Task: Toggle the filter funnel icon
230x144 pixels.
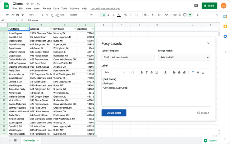Action: pyautogui.click(x=190, y=15)
